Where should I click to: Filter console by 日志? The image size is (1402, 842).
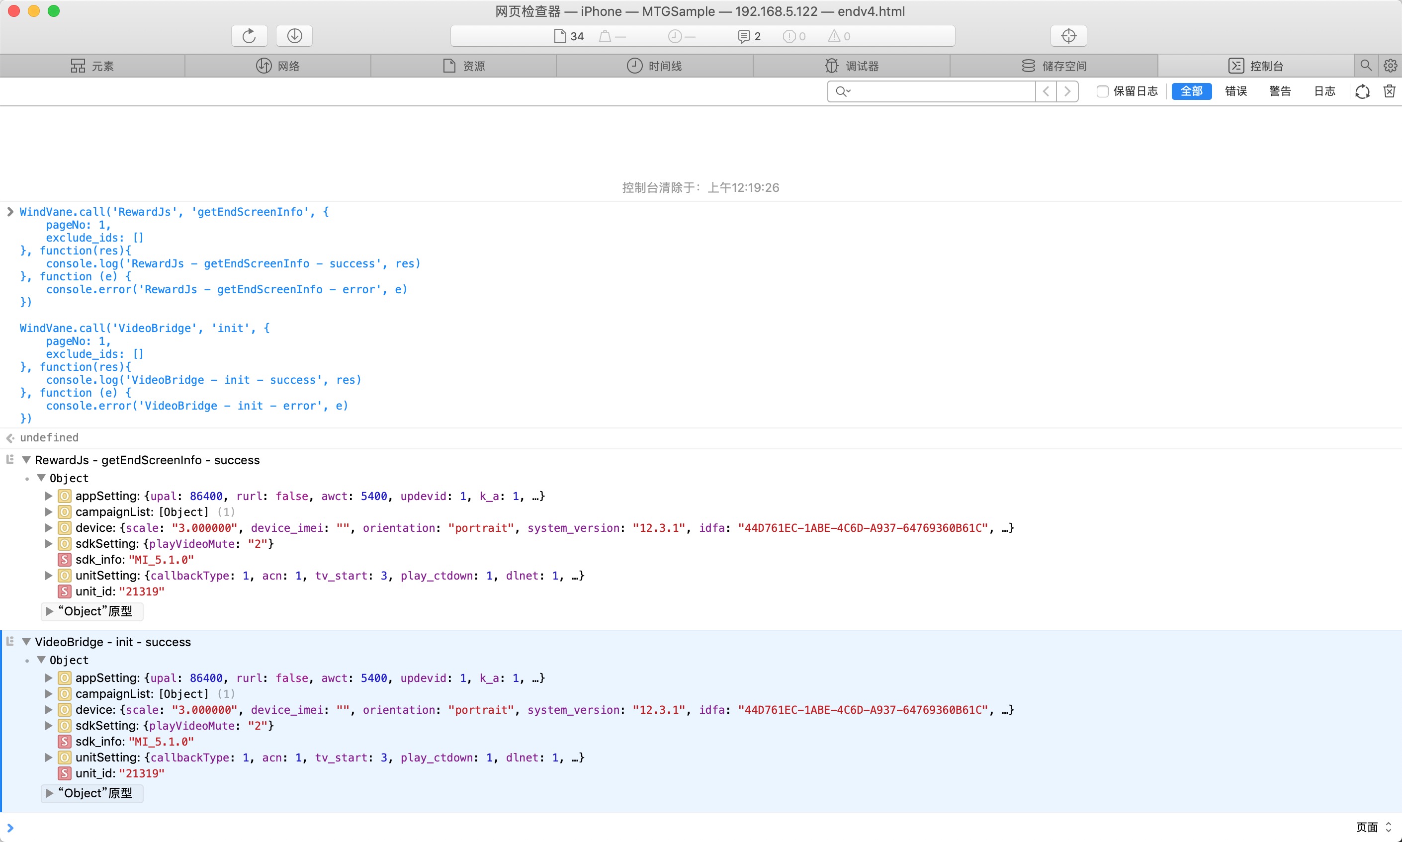(x=1324, y=91)
